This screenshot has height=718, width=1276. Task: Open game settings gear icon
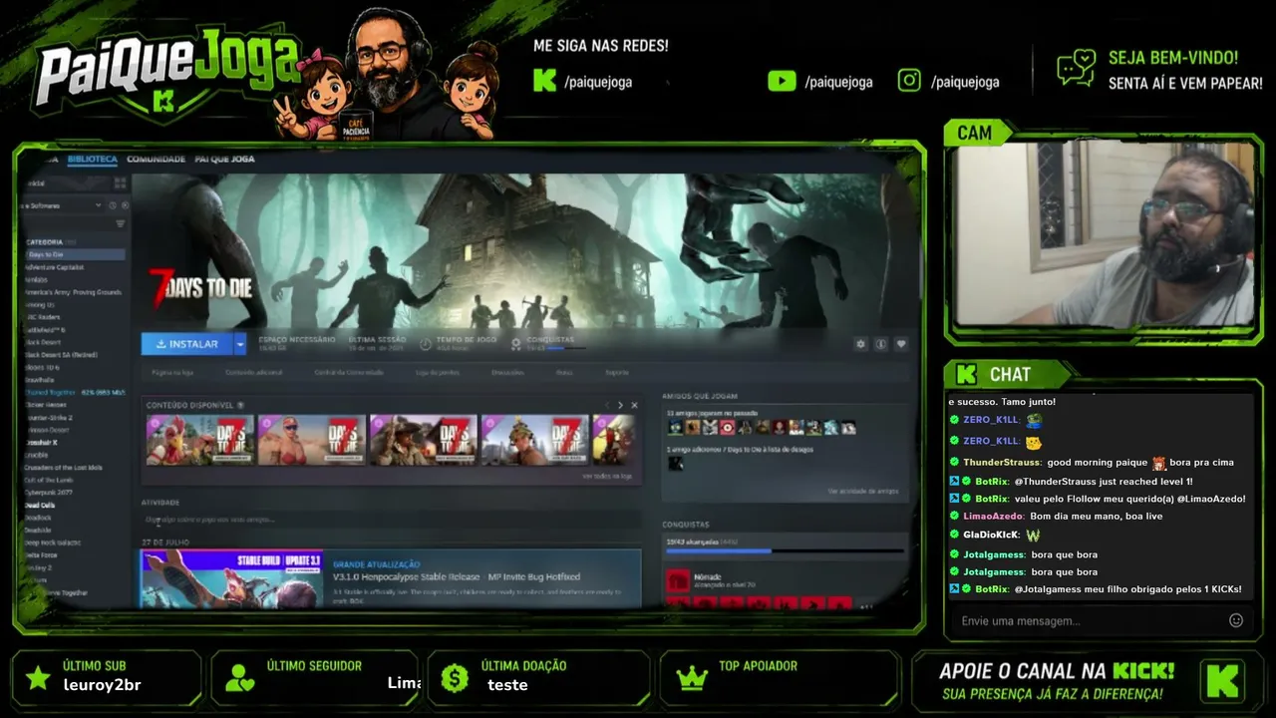pyautogui.click(x=861, y=344)
